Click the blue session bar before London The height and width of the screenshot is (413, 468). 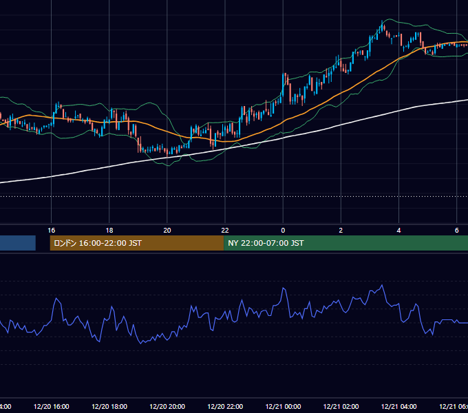coord(18,243)
